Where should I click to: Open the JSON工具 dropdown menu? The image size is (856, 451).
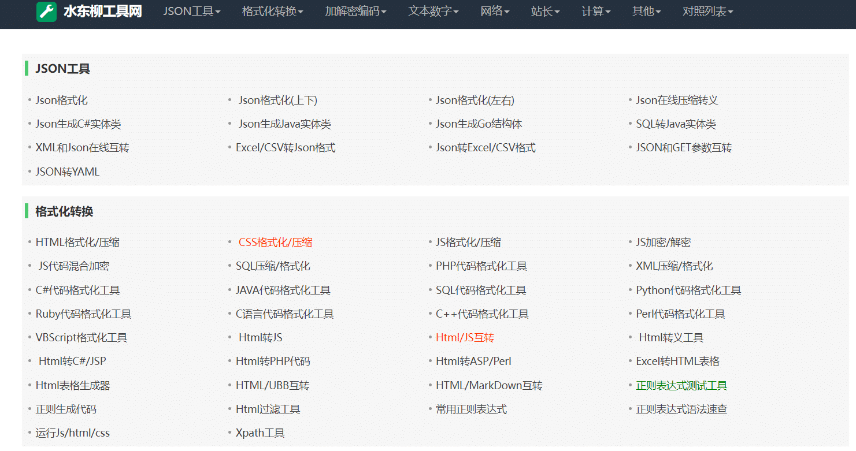pyautogui.click(x=191, y=12)
